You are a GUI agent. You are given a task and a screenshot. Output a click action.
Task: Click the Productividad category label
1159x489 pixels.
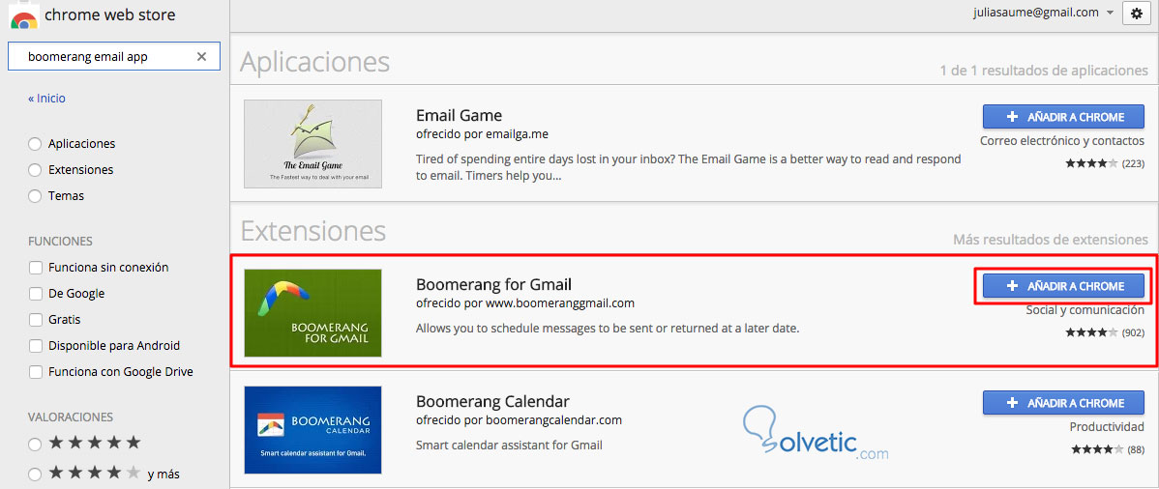(1108, 427)
